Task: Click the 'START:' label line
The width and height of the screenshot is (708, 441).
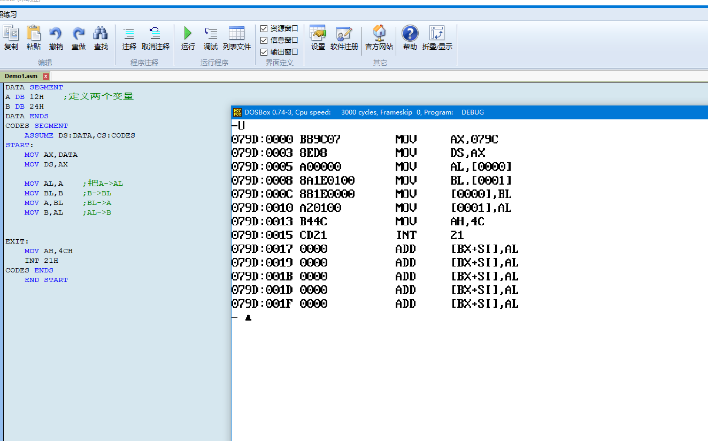Action: click(x=19, y=145)
